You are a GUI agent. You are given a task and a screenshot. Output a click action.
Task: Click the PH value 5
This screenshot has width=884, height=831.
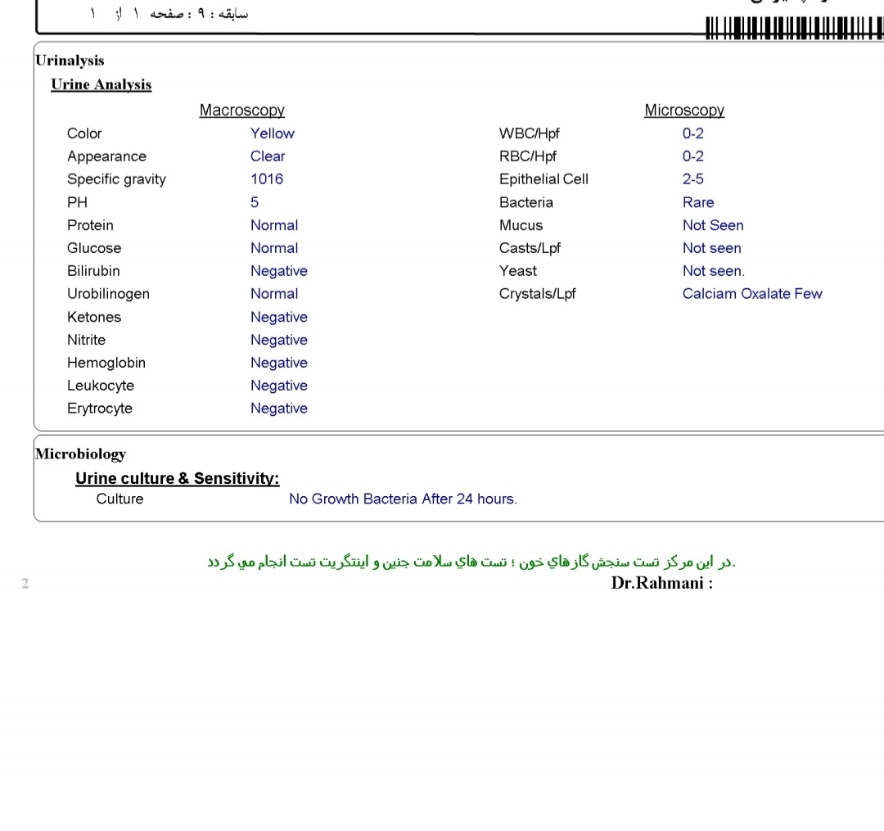pyautogui.click(x=255, y=202)
